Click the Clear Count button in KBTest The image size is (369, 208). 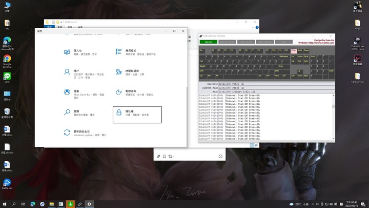(246, 42)
